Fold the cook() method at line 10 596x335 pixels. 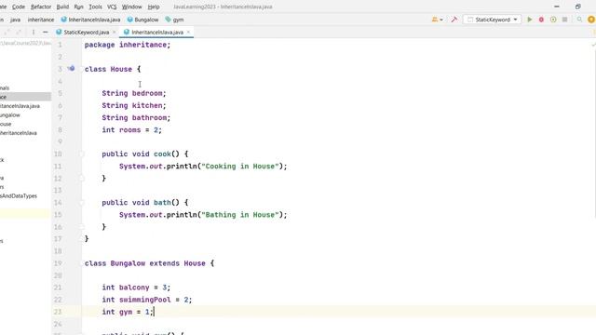click(81, 154)
